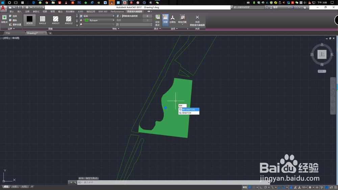Click the green ByLayer color swatch

(x=87, y=20)
